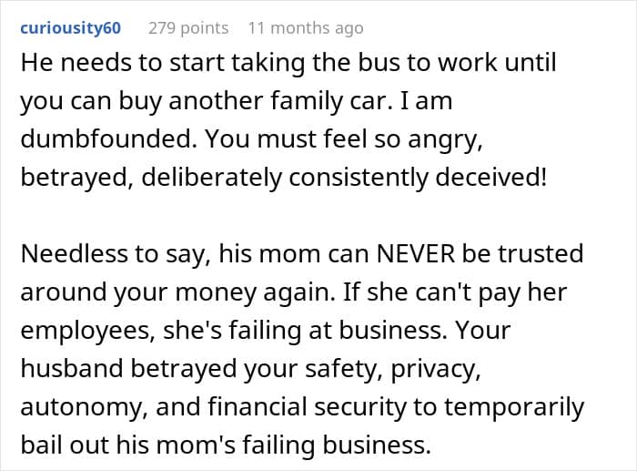
Task: Open the curiousity60 user profile link
Action: [x=71, y=28]
